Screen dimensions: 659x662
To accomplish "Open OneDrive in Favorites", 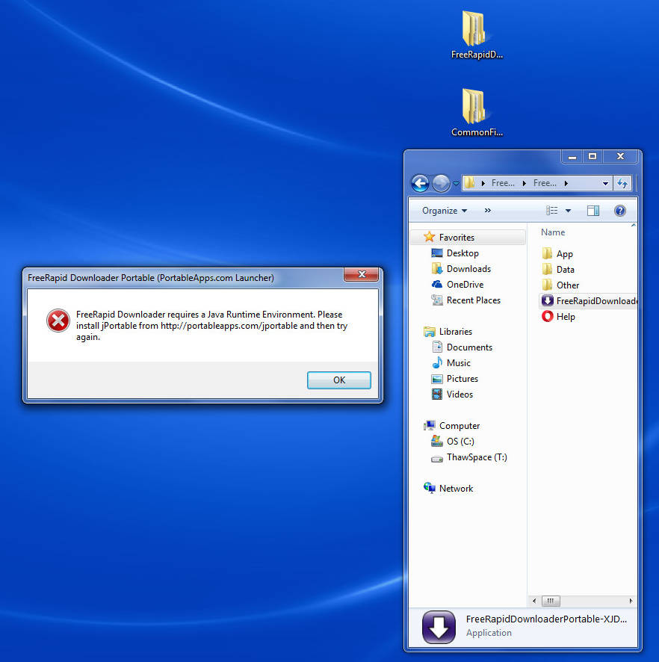I will [x=465, y=285].
